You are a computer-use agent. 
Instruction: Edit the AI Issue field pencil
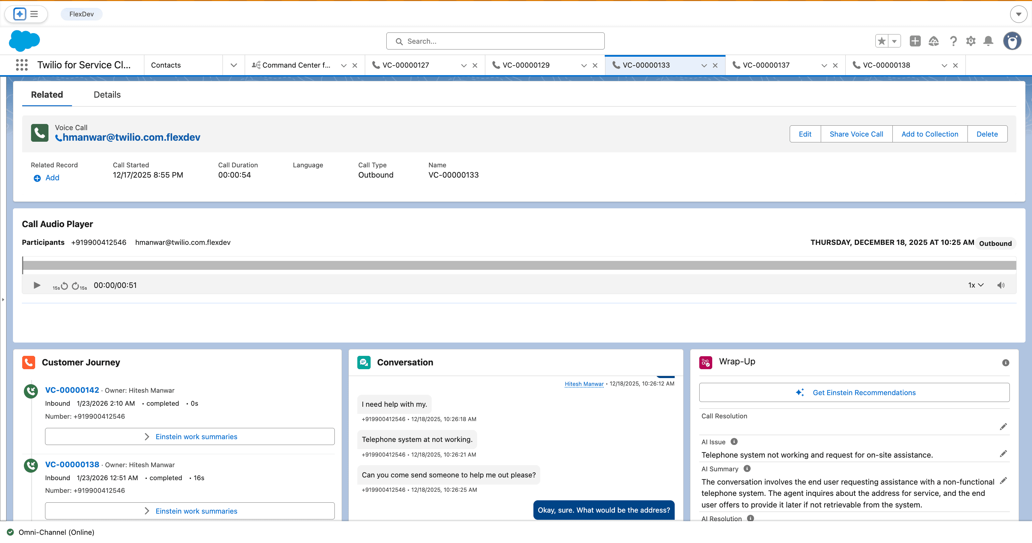1003,454
